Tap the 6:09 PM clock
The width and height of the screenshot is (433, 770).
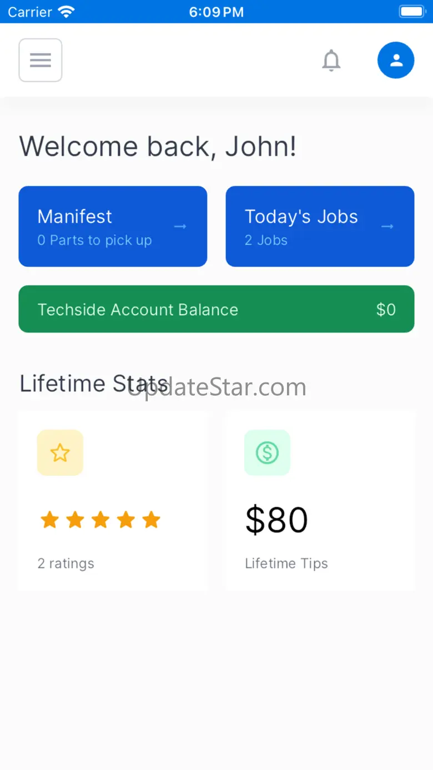click(216, 12)
